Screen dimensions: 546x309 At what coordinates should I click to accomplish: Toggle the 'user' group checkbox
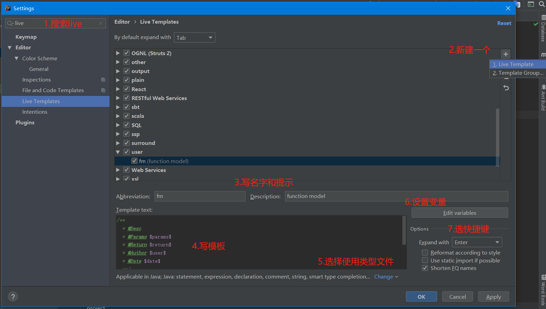point(126,152)
